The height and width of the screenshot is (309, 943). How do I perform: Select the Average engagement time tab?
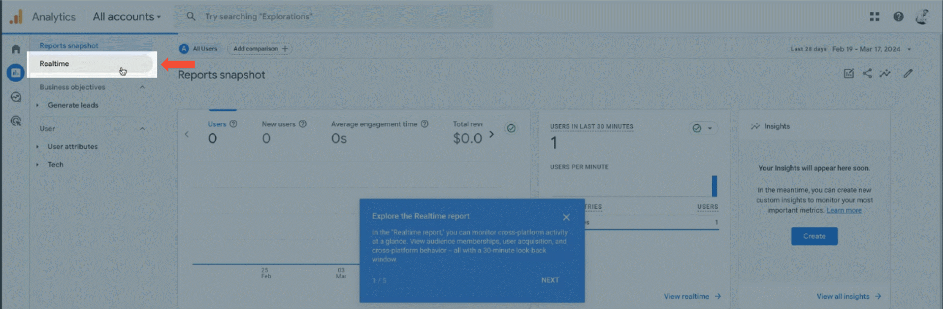click(x=380, y=132)
